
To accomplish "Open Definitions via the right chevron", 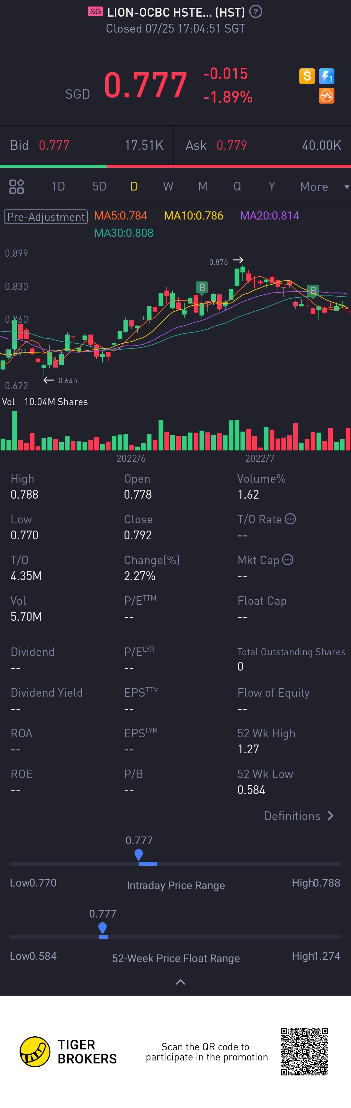I will pos(330,816).
